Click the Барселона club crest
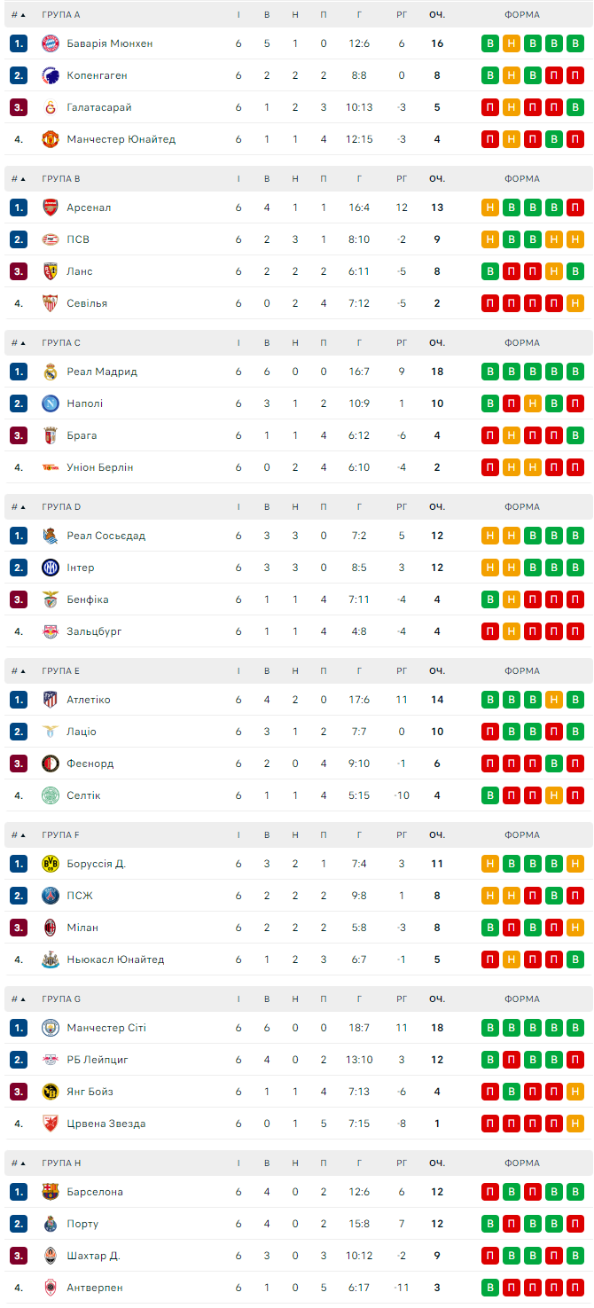 (x=51, y=1192)
